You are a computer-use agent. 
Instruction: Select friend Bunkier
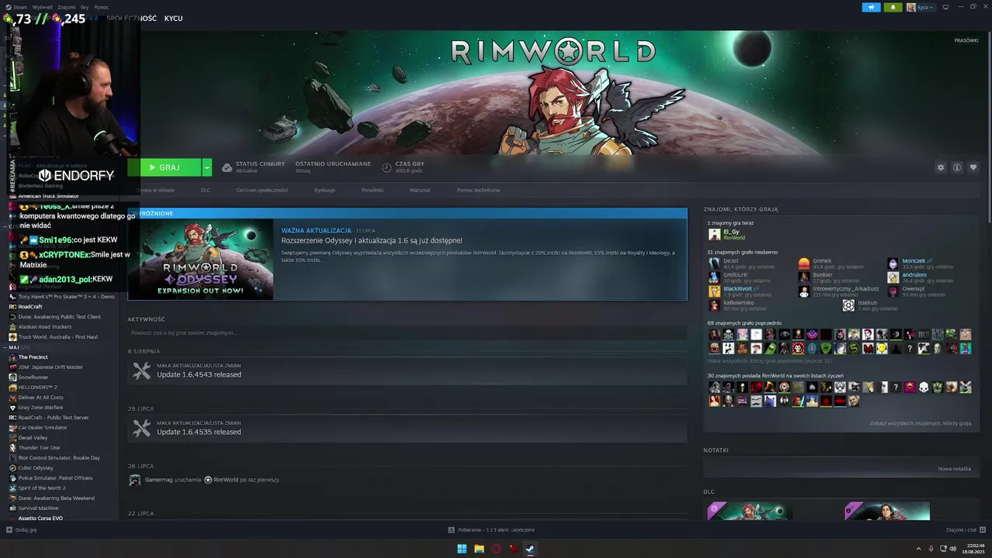click(822, 274)
